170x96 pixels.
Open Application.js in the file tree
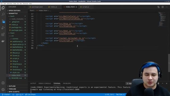click(18, 44)
